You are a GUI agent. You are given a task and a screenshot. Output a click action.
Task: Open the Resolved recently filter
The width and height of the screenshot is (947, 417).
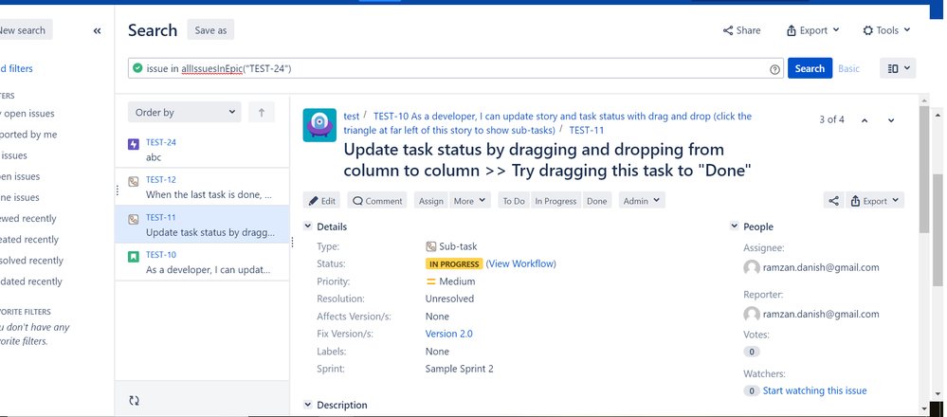pos(31,261)
